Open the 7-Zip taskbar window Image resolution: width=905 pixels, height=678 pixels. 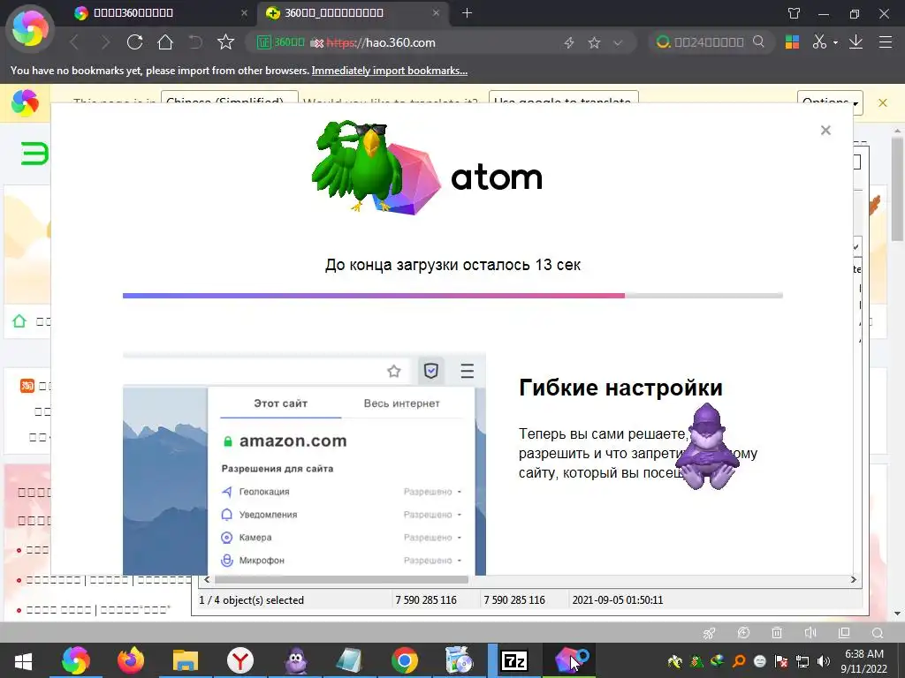coord(514,660)
